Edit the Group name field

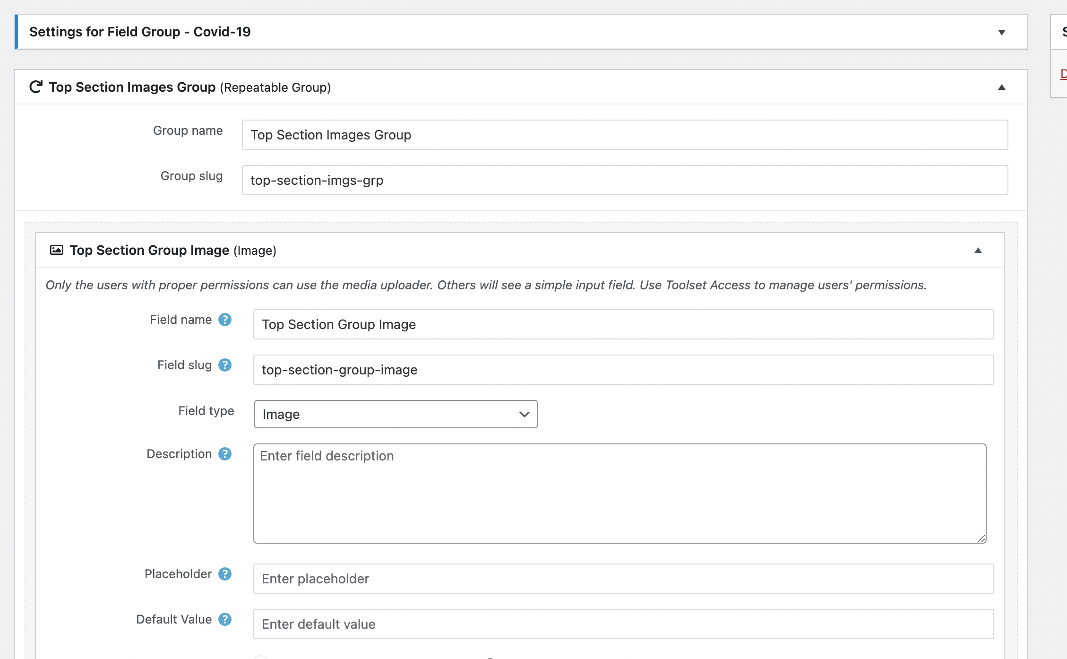tap(625, 135)
